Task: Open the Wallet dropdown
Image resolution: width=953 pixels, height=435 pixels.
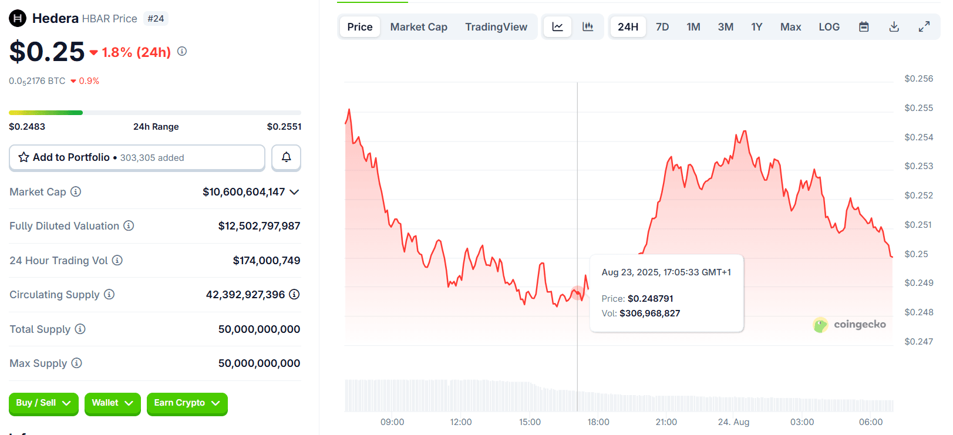Action: (112, 403)
